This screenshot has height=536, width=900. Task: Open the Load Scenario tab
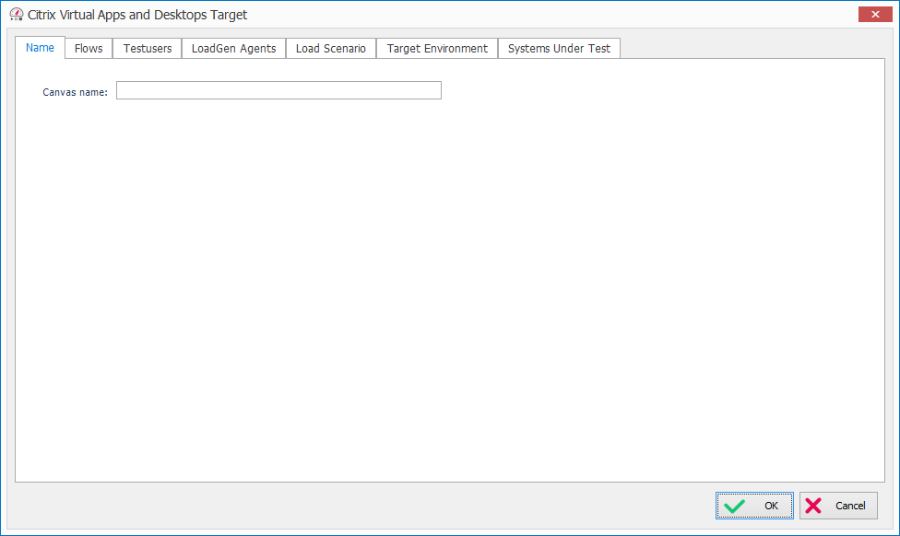point(331,49)
